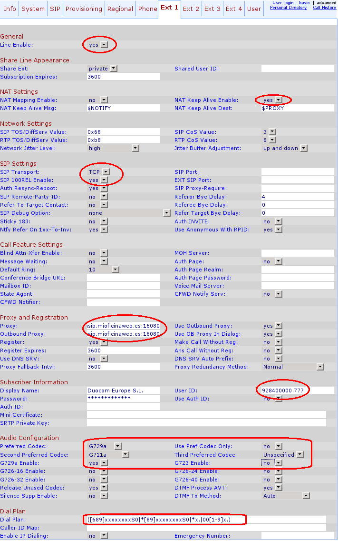Switch to the Provisioning tab
This screenshot has height=541, width=338.
(84, 9)
